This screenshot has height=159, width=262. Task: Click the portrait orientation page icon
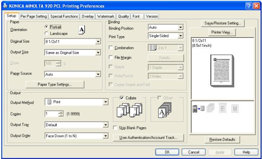(x=82, y=30)
